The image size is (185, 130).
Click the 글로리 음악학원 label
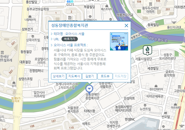[x=169, y=74]
